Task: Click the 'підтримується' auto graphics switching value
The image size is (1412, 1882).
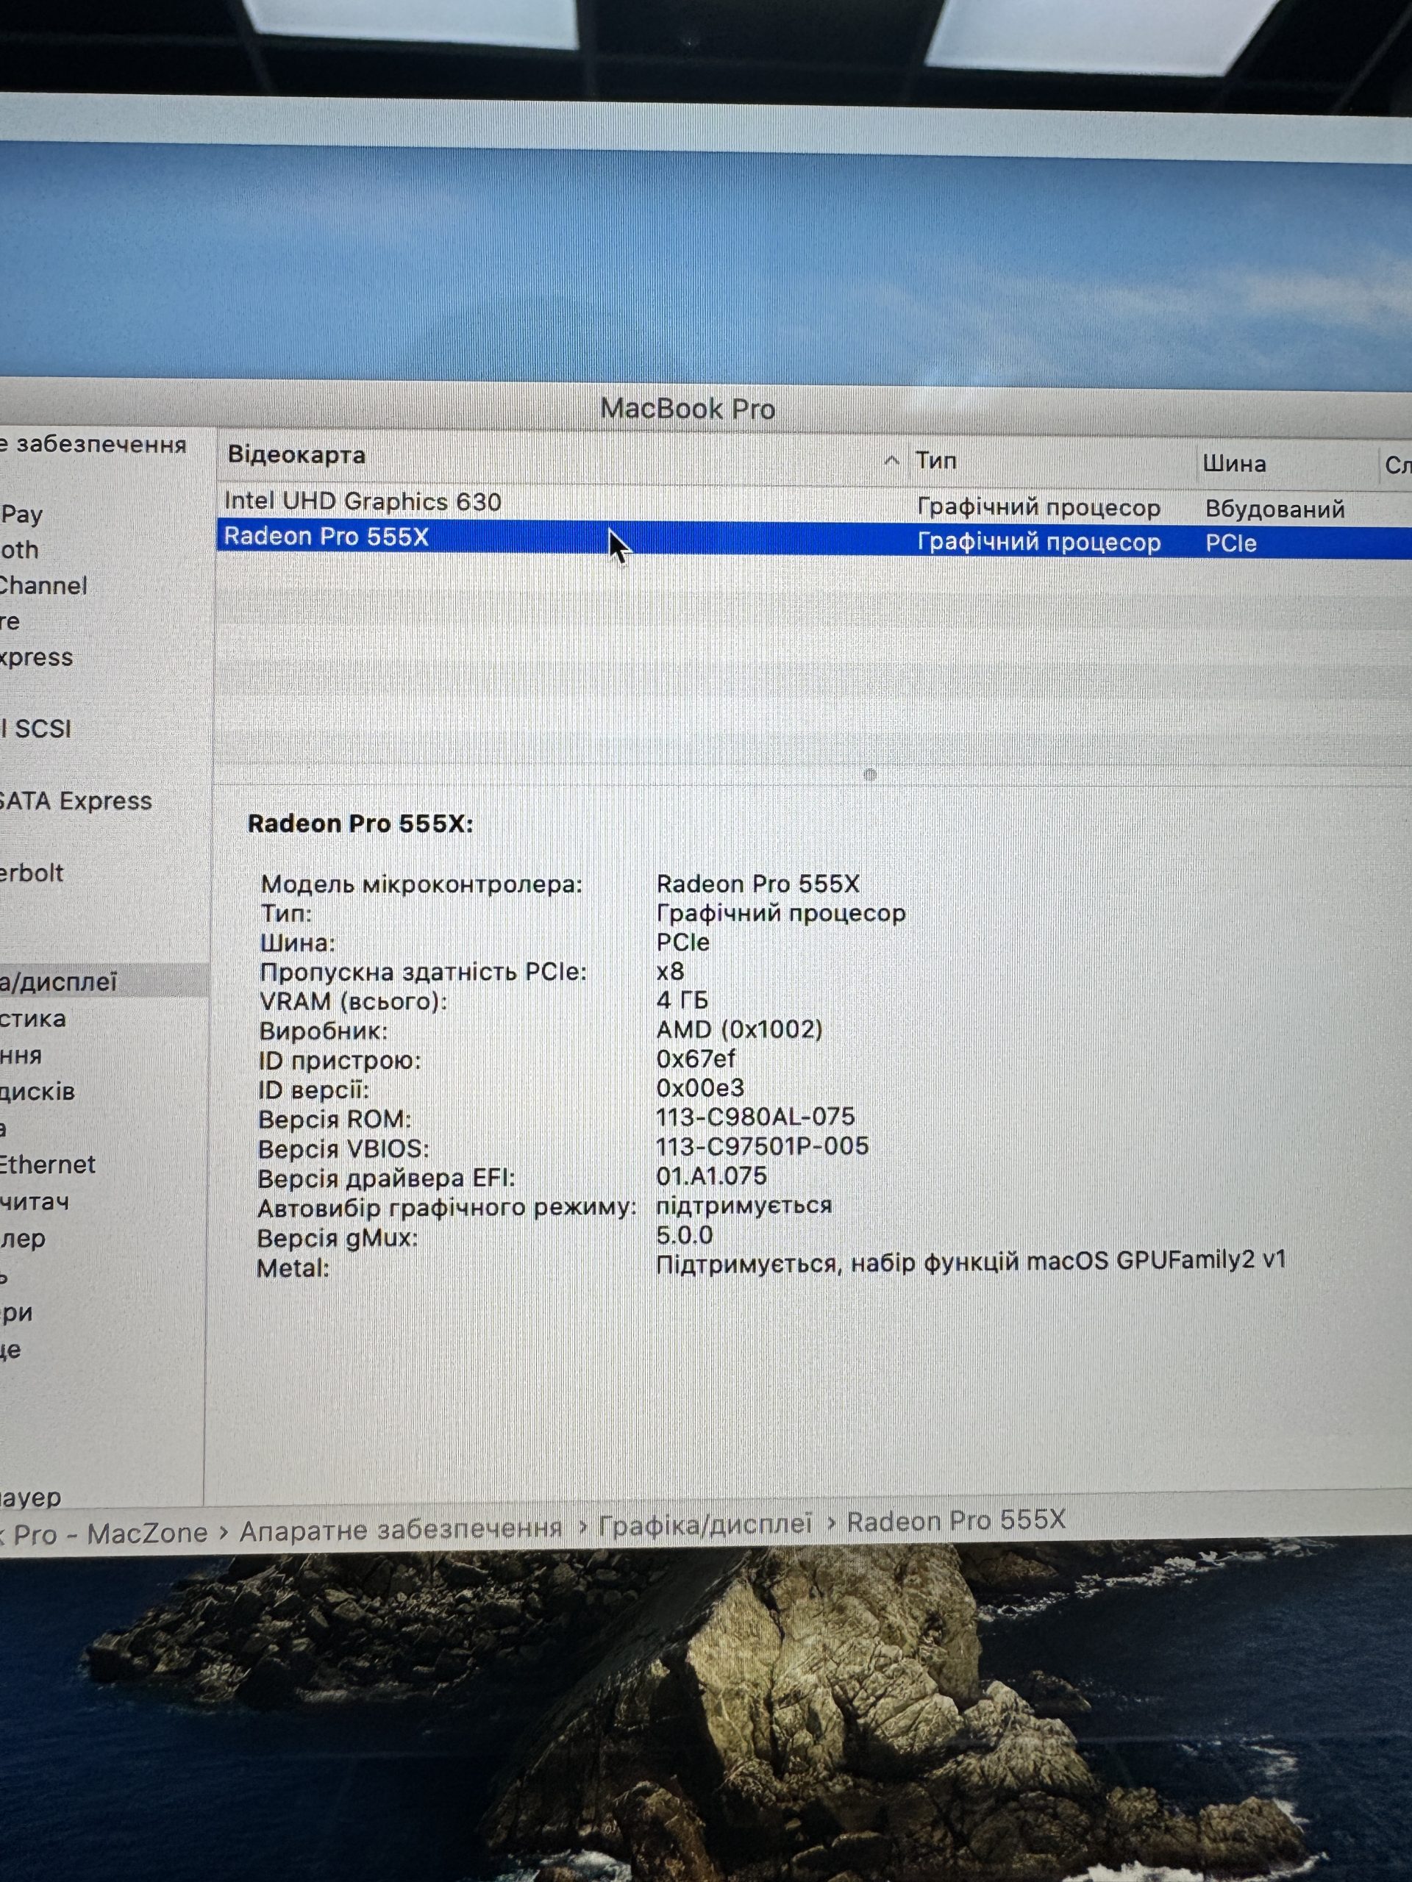Action: [744, 1206]
